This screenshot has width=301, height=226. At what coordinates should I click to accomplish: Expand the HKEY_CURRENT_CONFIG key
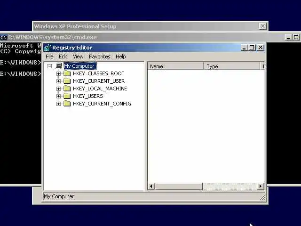tap(58, 104)
